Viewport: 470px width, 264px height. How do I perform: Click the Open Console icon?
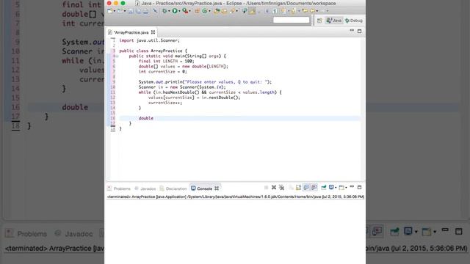[x=341, y=188]
